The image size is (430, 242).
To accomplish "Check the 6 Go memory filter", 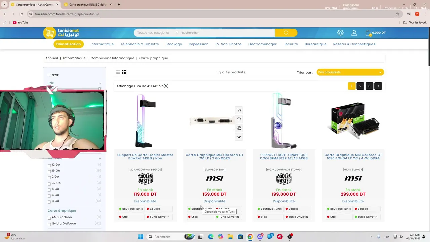I will [49, 196].
